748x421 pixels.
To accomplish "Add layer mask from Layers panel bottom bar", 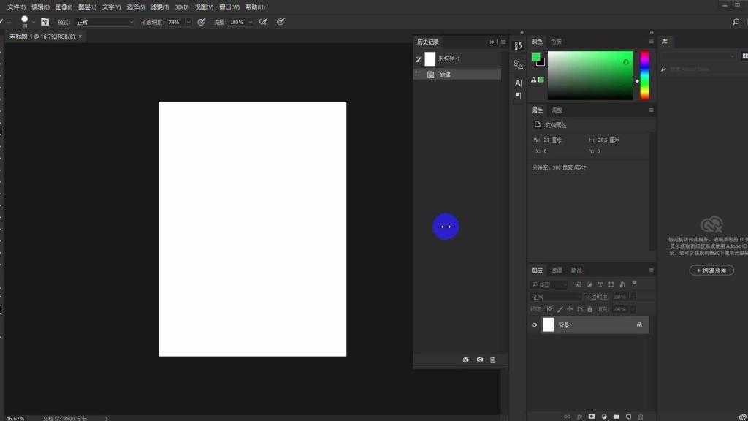I will pos(591,417).
